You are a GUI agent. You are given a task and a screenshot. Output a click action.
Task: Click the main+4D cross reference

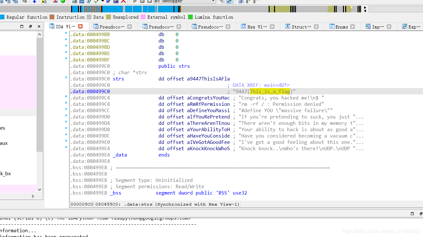(277, 85)
